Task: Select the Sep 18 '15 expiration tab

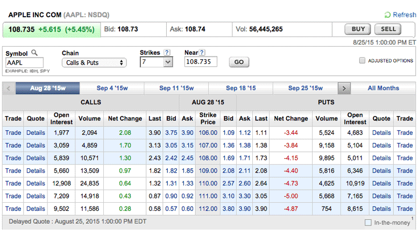Action: (x=241, y=88)
